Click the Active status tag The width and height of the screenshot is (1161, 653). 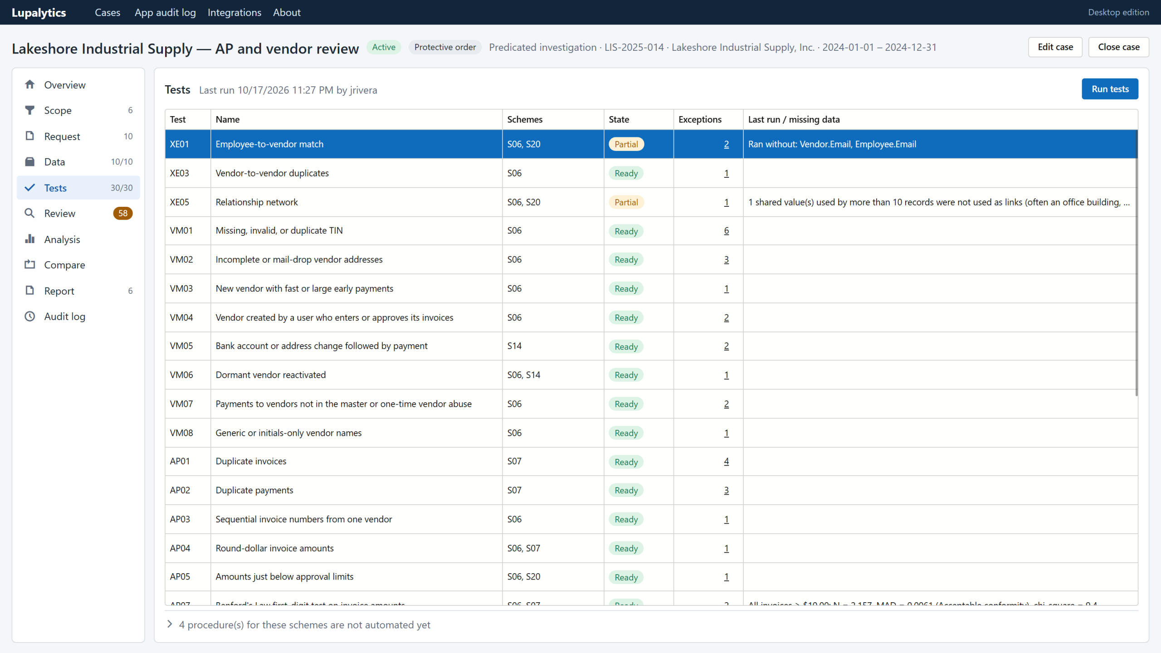pyautogui.click(x=384, y=47)
